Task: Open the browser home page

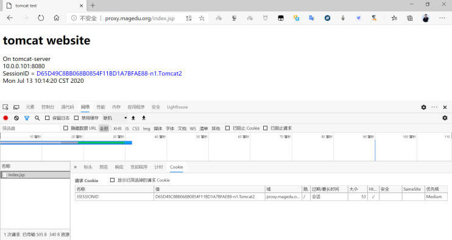Action: [57, 18]
